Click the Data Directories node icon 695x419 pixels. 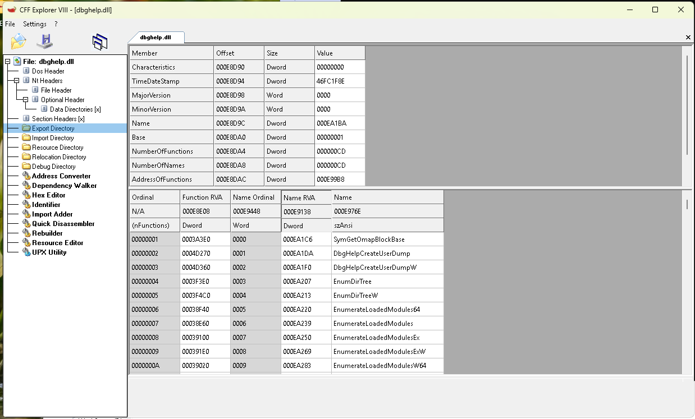(x=44, y=109)
